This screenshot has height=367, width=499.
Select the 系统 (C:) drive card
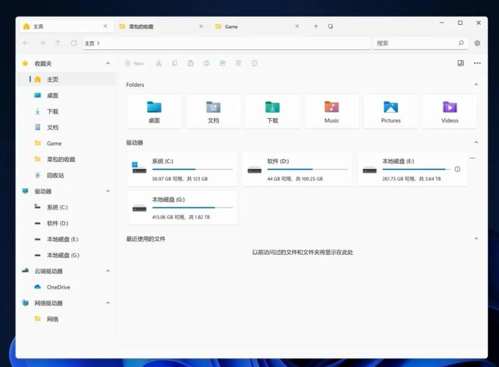click(x=182, y=170)
